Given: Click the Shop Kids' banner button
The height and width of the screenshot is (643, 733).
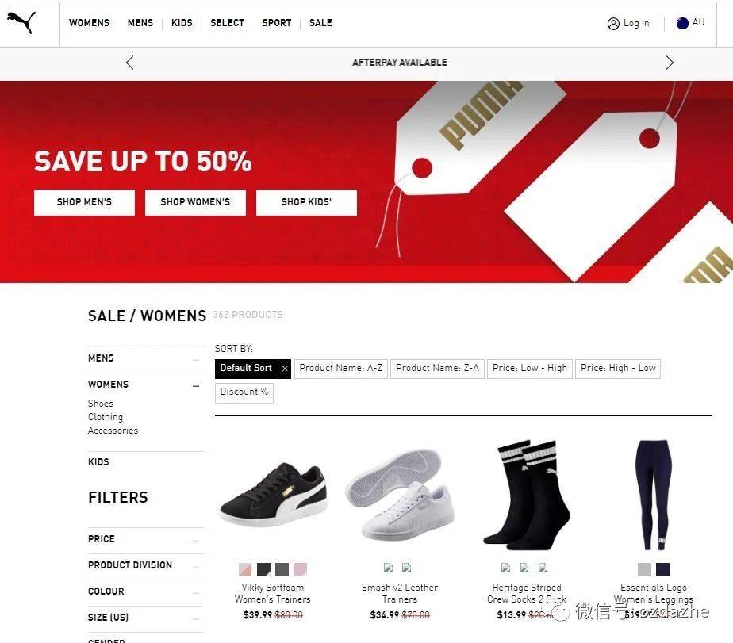Looking at the screenshot, I should (306, 202).
